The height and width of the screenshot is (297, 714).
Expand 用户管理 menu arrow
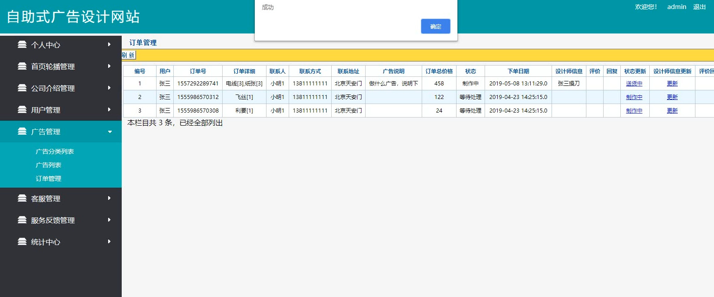109,109
